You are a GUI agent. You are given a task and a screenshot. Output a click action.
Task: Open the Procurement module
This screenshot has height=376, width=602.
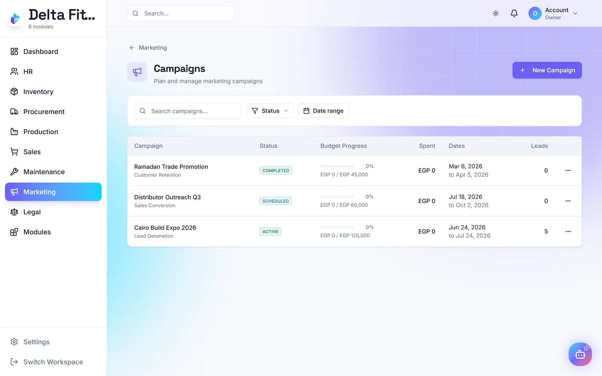53,112
